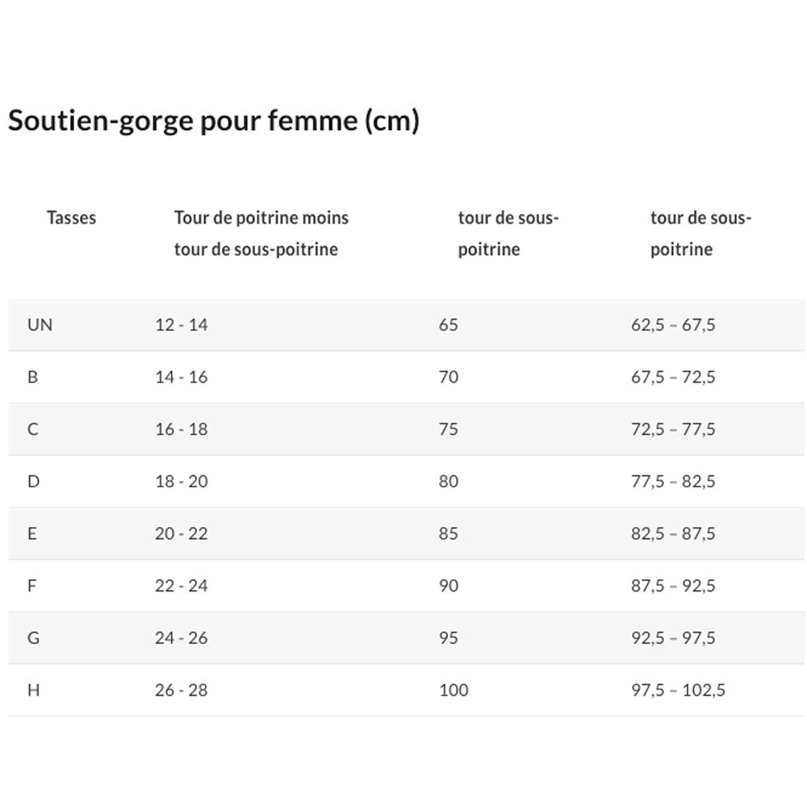Click cup size 'G' cell

[x=33, y=638]
